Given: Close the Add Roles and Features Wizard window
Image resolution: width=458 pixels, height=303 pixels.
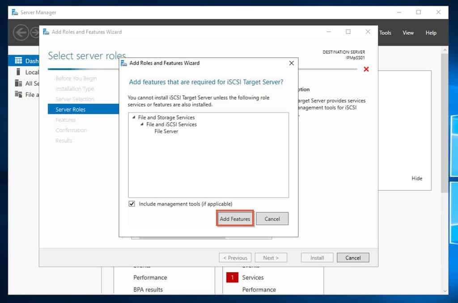Looking at the screenshot, I should 368,32.
